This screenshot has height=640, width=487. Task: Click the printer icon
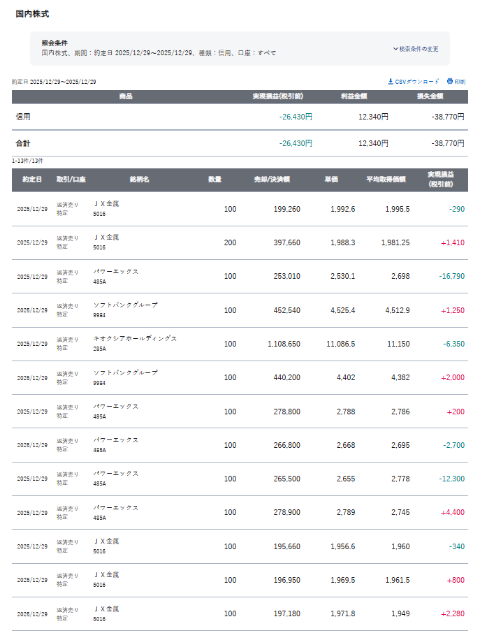pyautogui.click(x=450, y=82)
